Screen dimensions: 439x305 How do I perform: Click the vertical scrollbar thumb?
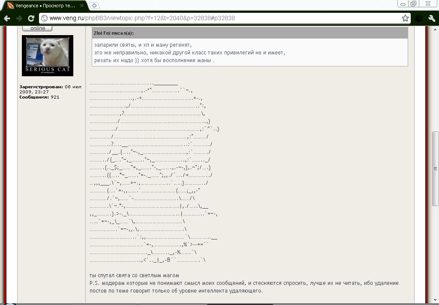point(436,169)
